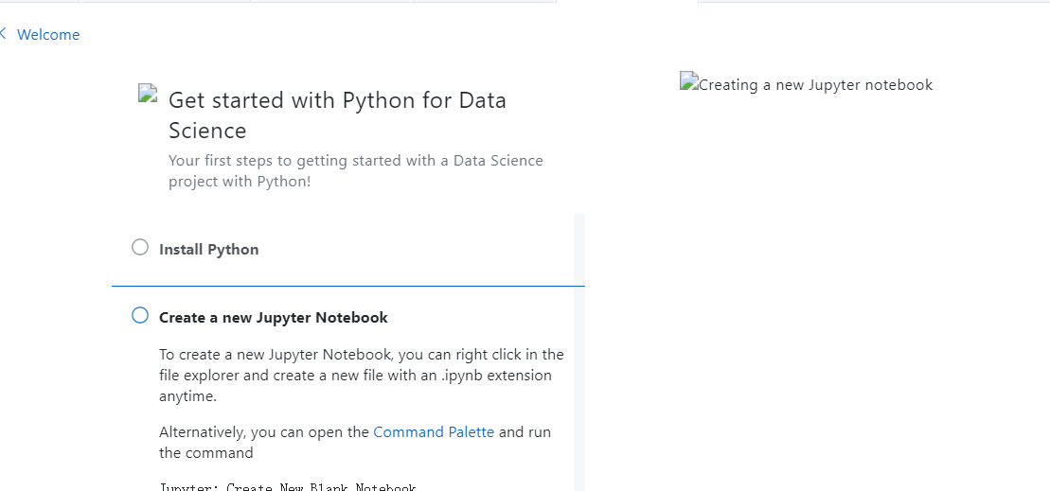
Task: Click the back chevron beside Welcome
Action: (x=4, y=33)
